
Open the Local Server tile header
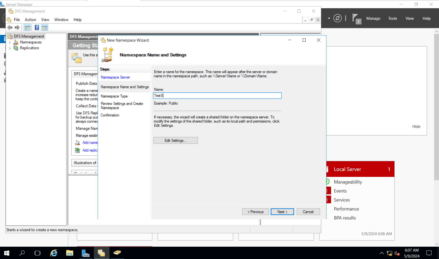pos(360,169)
